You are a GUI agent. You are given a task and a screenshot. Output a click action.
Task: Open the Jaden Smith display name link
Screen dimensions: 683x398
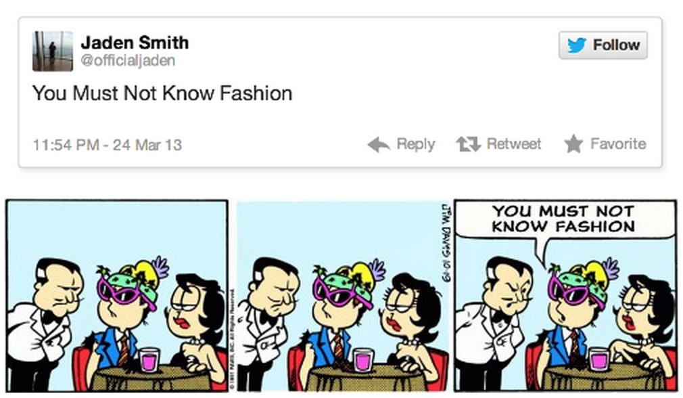(135, 43)
